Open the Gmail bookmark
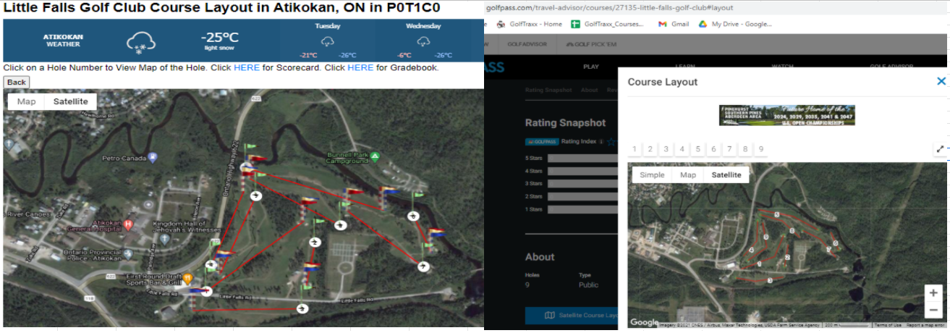The image size is (950, 333). click(674, 24)
